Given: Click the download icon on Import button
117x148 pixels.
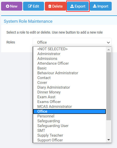Looking at the screenshot, I should coord(95,6).
